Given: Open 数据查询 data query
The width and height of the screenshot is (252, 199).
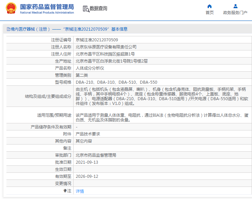Looking at the screenshot, I should coord(99,8).
